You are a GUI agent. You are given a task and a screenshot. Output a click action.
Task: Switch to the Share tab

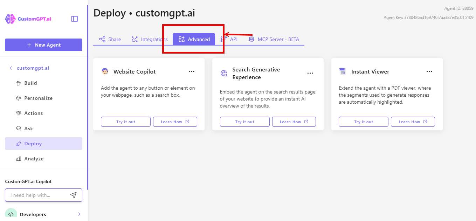pyautogui.click(x=110, y=39)
